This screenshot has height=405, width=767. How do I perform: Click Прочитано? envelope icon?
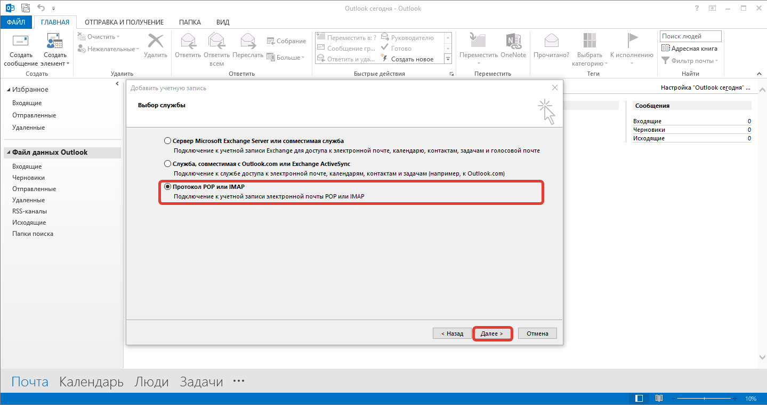(551, 41)
